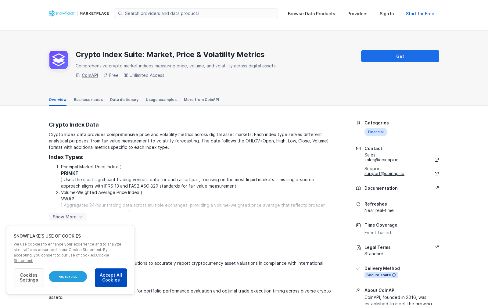Click the About CoinAPI person icon

pos(358,290)
